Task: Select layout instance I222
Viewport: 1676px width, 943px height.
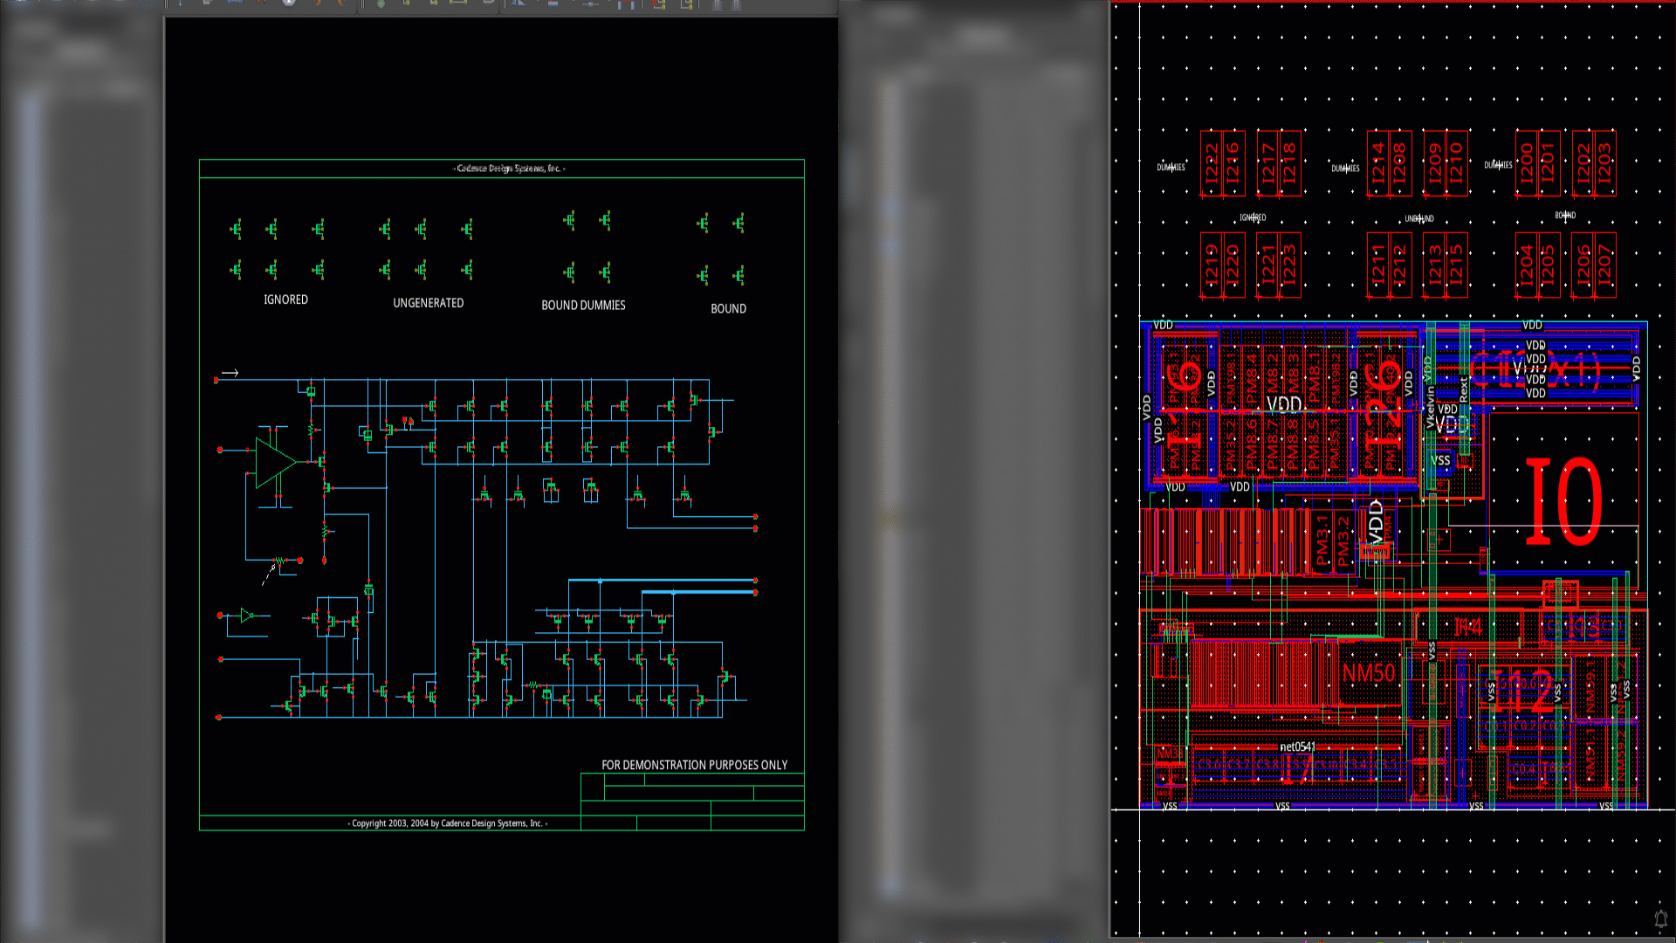Action: click(1211, 163)
